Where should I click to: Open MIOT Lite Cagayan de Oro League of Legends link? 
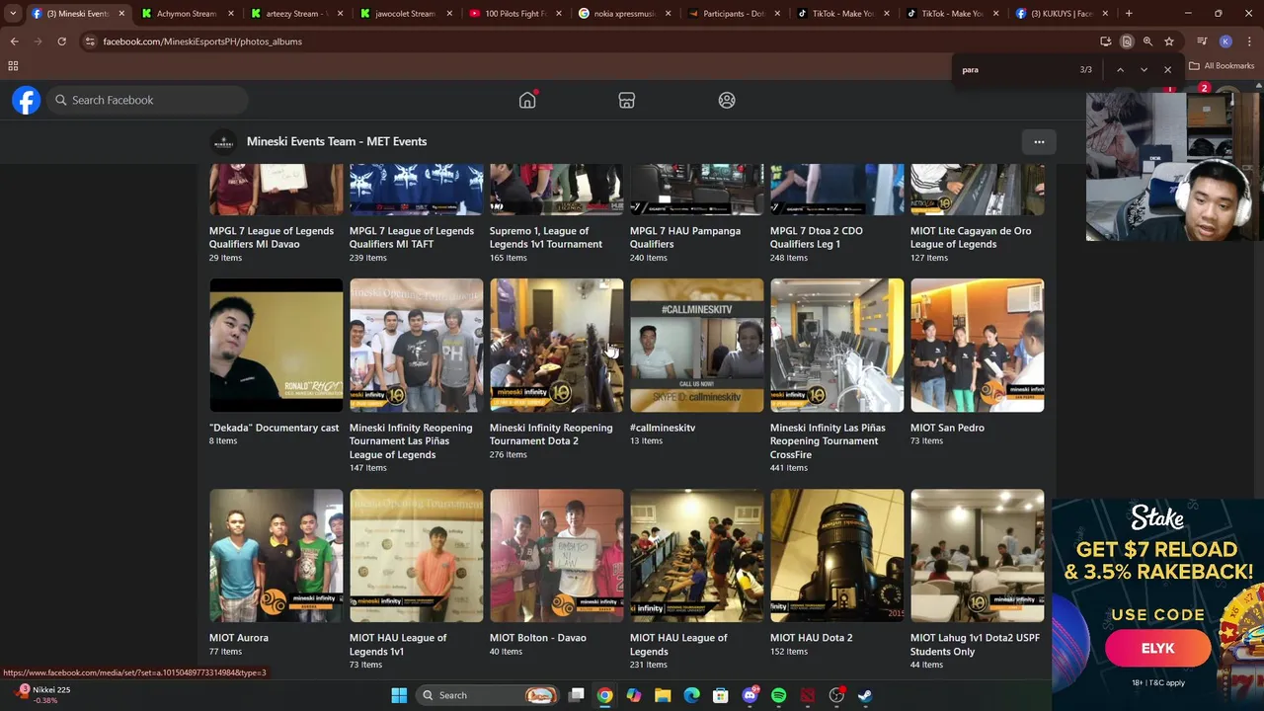971,238
